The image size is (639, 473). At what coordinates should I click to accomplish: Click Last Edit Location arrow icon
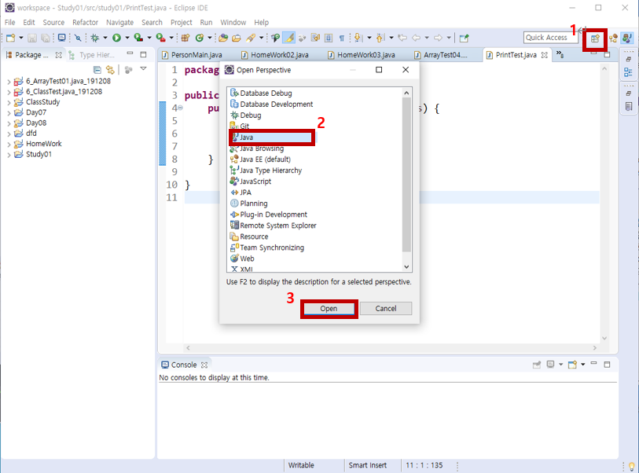coord(402,38)
